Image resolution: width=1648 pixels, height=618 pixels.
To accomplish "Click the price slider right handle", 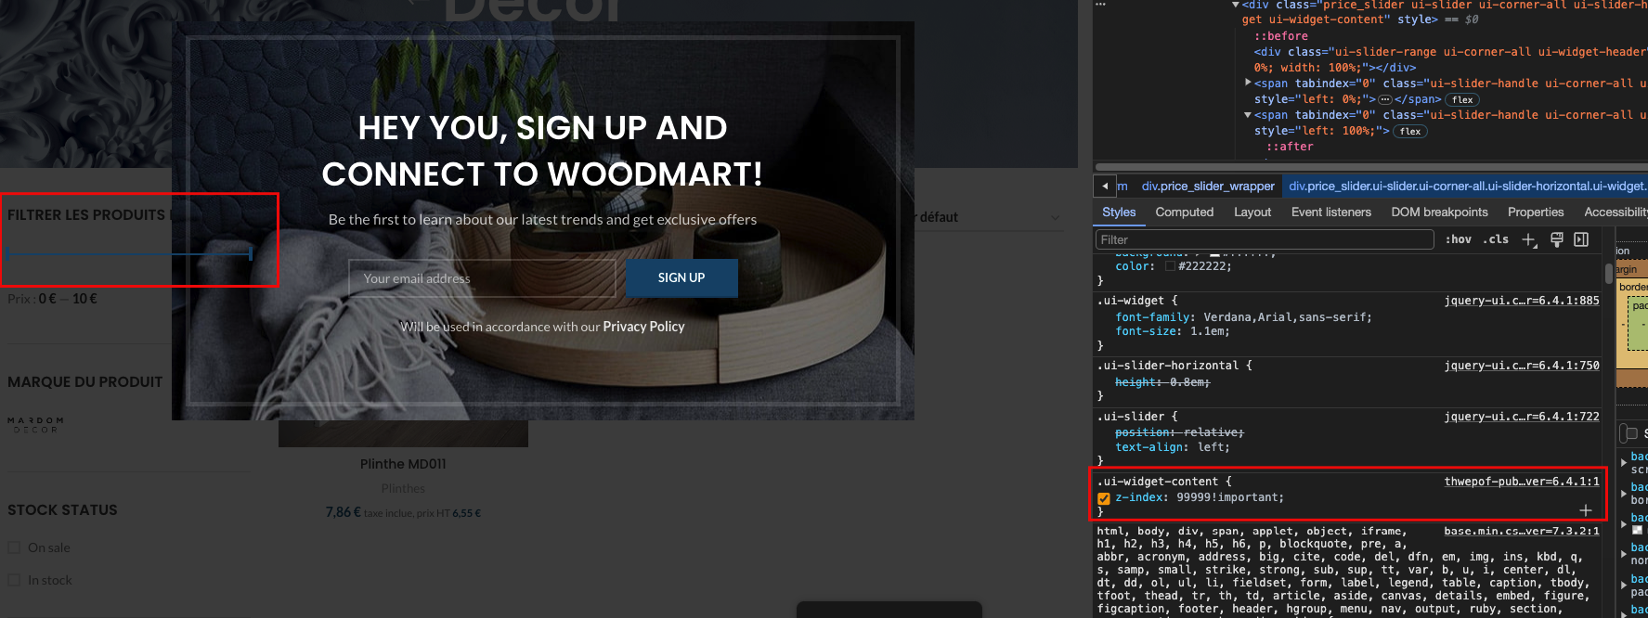I will tap(251, 253).
